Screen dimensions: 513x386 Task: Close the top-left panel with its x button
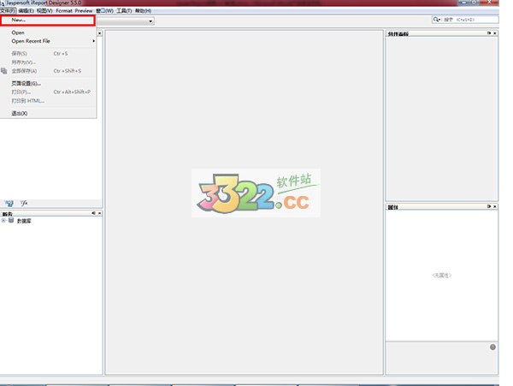(x=99, y=33)
